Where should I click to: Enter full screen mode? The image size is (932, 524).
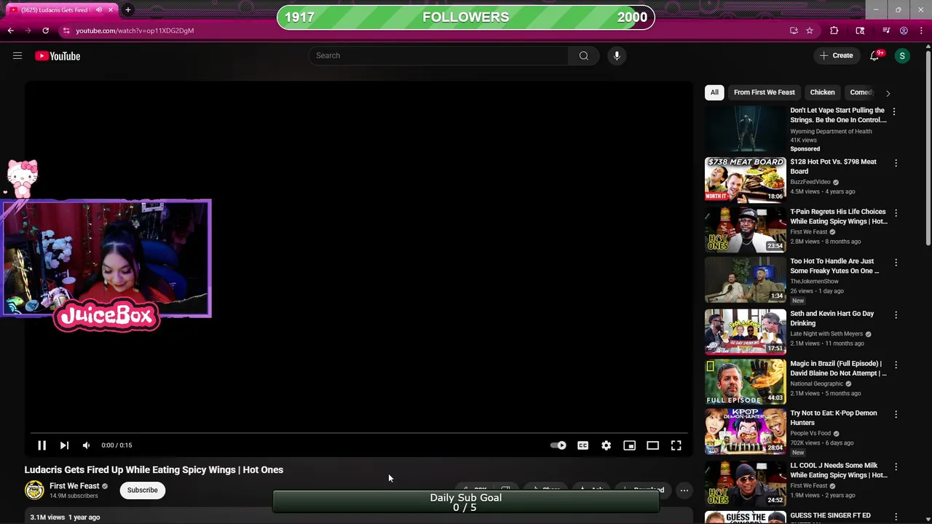click(x=676, y=445)
